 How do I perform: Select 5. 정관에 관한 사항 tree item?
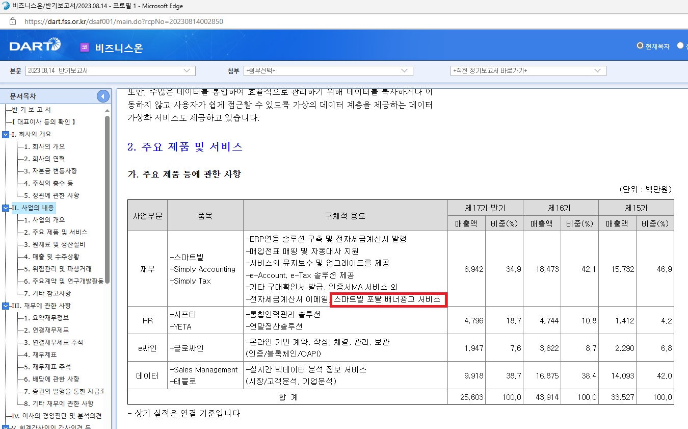tap(51, 195)
